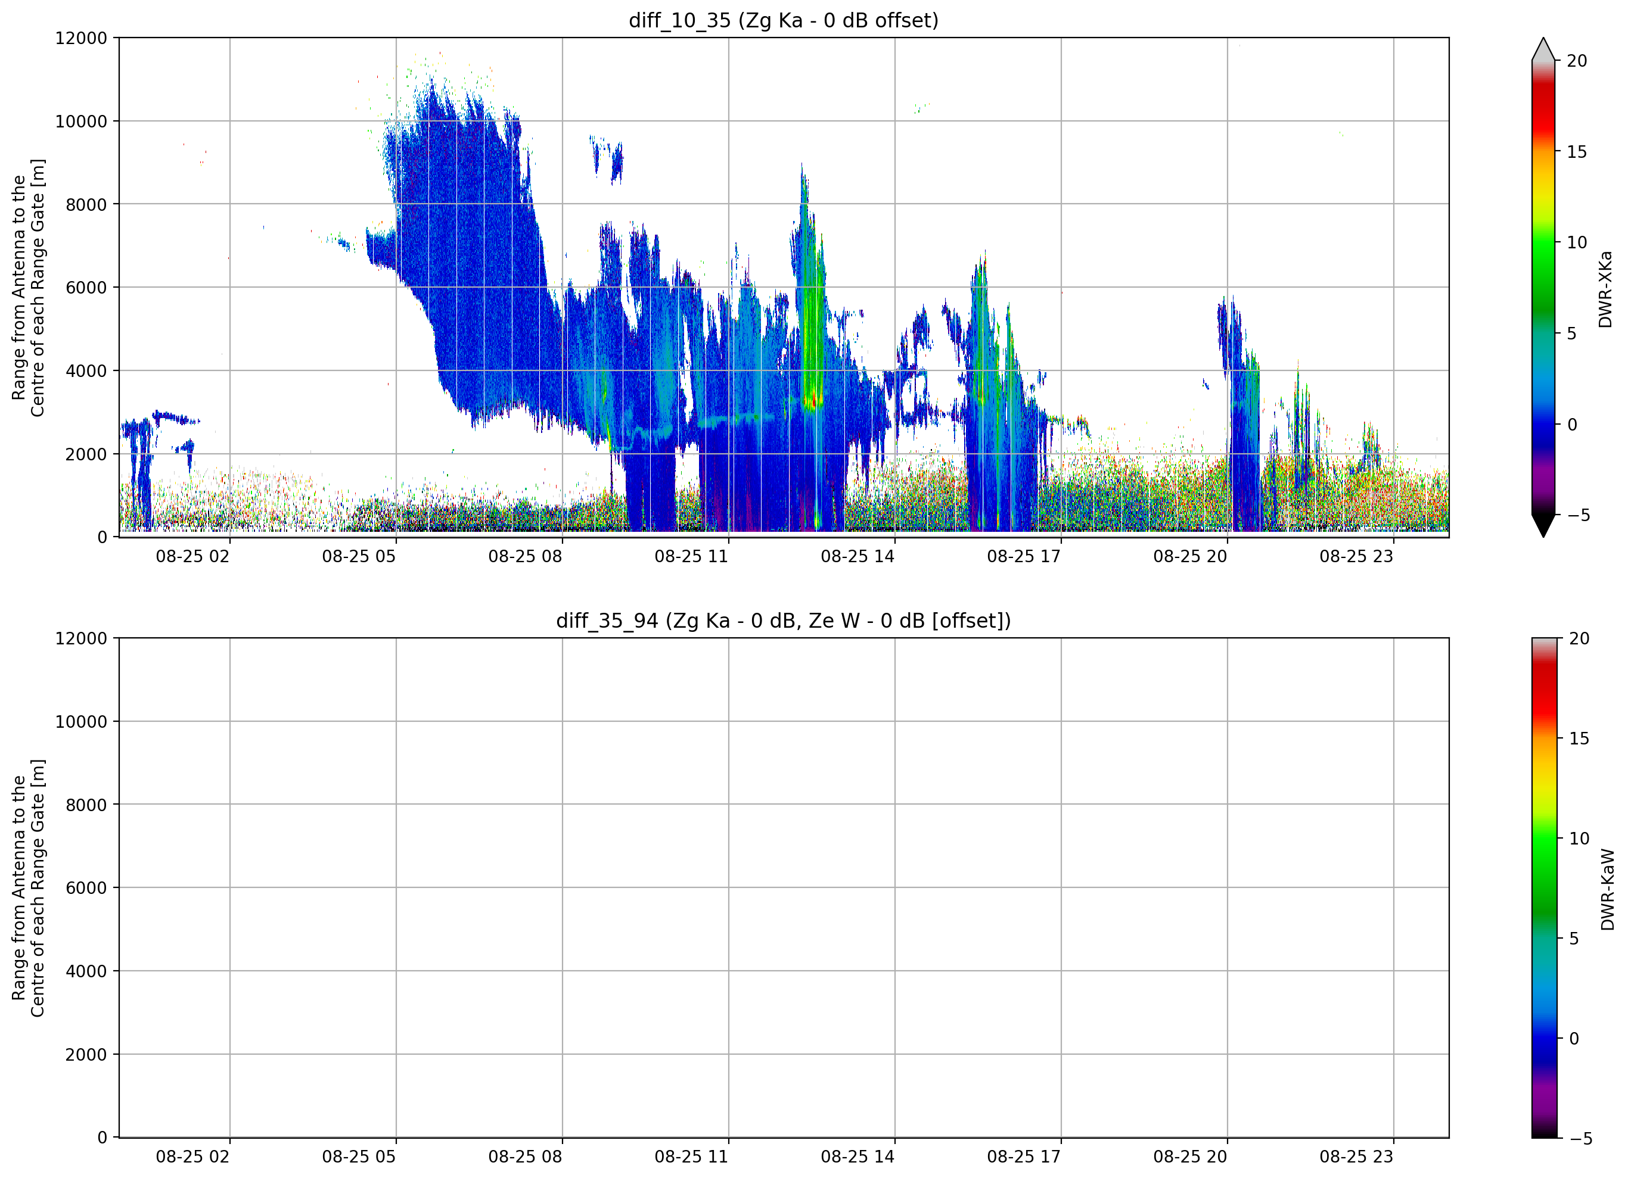Click the "−5" tick on the DWR-KaW colorbar

coord(1582,1139)
